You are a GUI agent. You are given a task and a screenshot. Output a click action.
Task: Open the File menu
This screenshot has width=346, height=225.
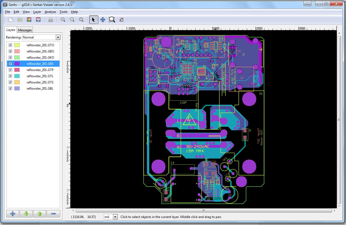click(7, 12)
